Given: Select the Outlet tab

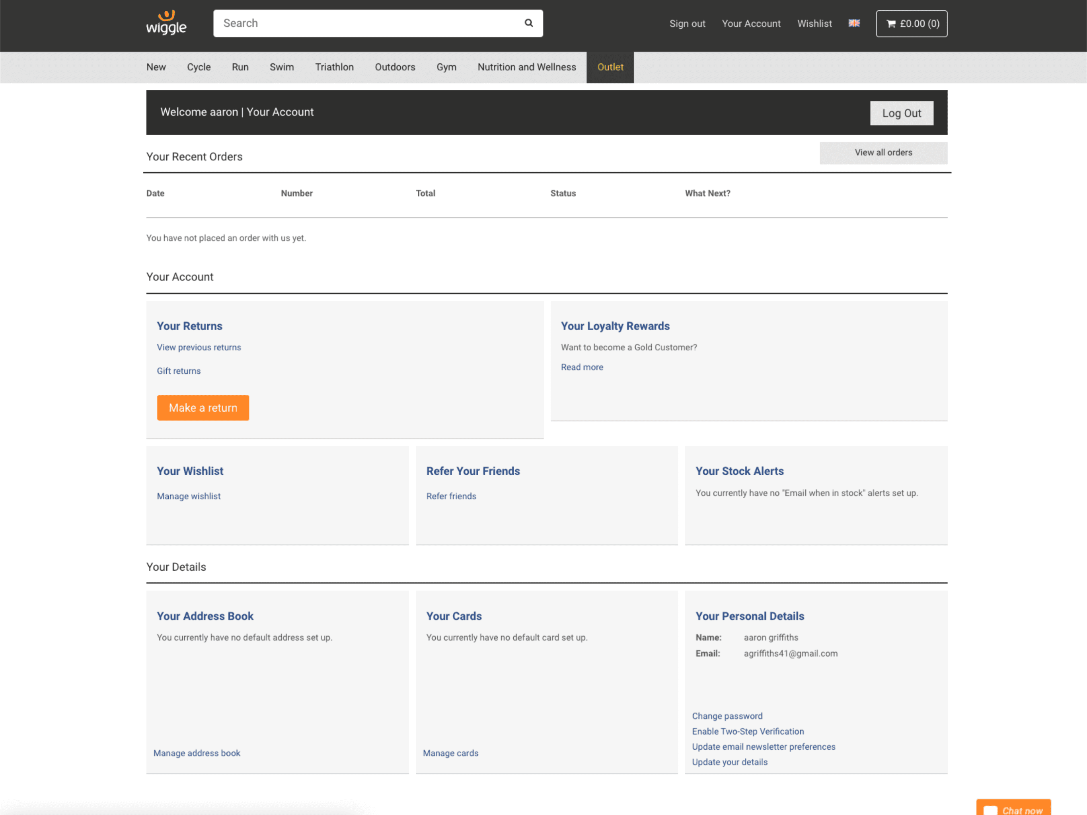Looking at the screenshot, I should 610,67.
